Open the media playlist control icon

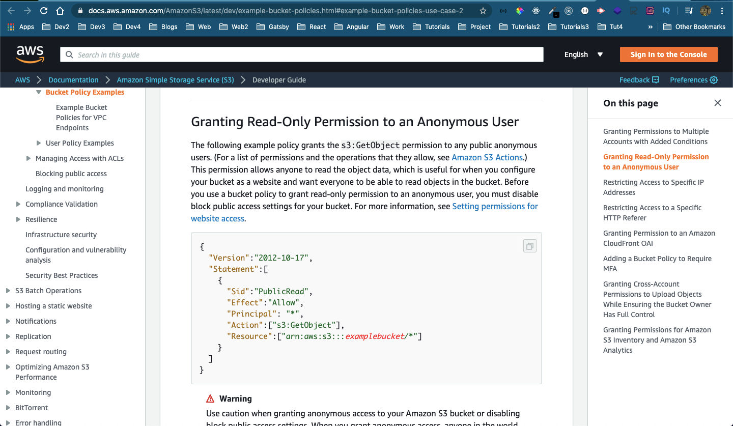tap(689, 11)
